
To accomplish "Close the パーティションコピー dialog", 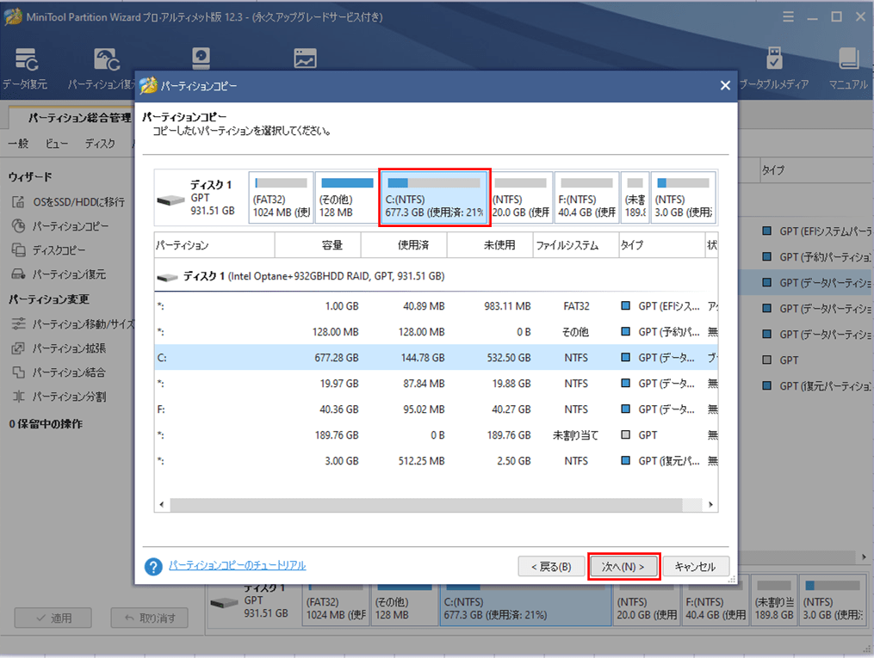I will point(725,86).
